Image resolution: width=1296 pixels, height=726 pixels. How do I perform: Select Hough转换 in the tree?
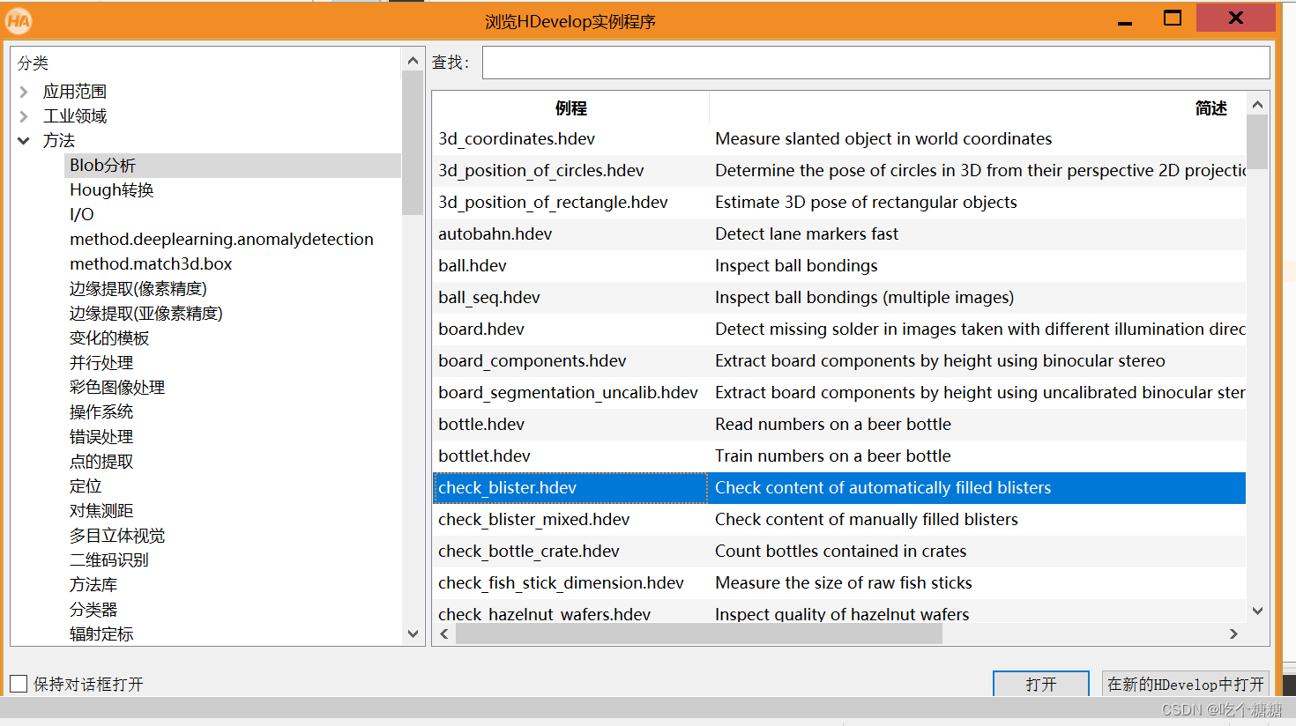pos(112,190)
